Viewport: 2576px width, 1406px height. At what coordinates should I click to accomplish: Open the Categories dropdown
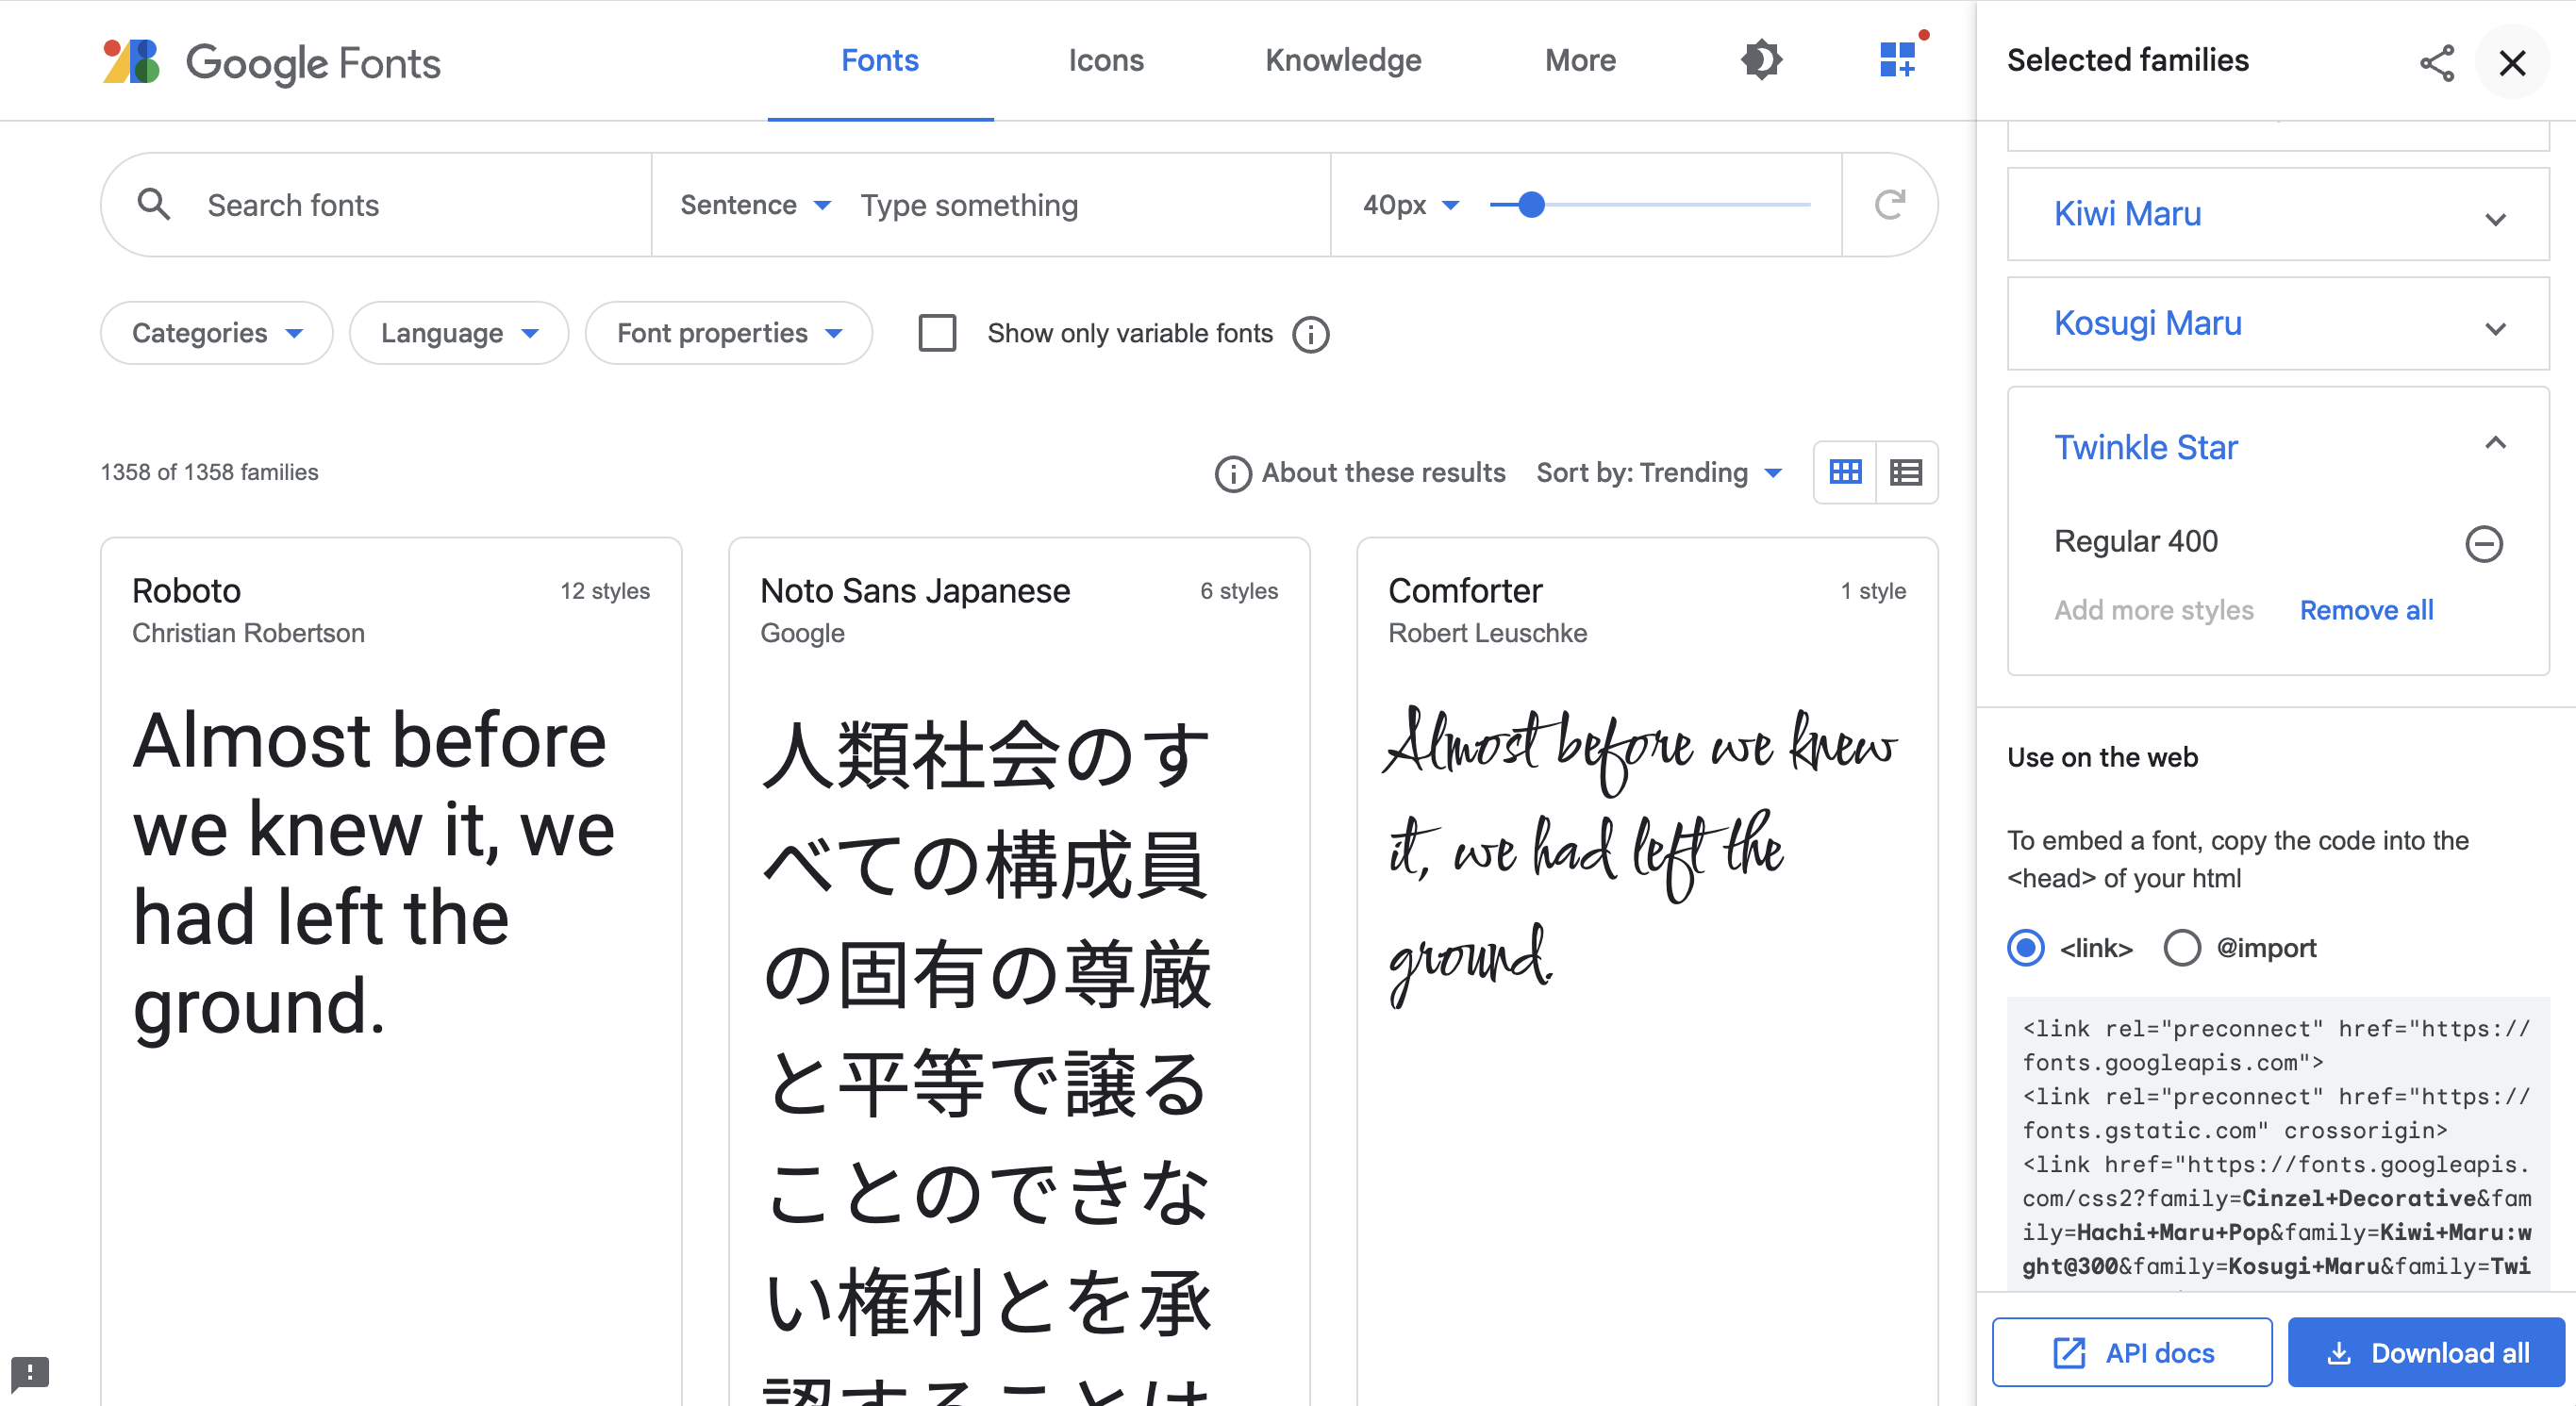[216, 333]
